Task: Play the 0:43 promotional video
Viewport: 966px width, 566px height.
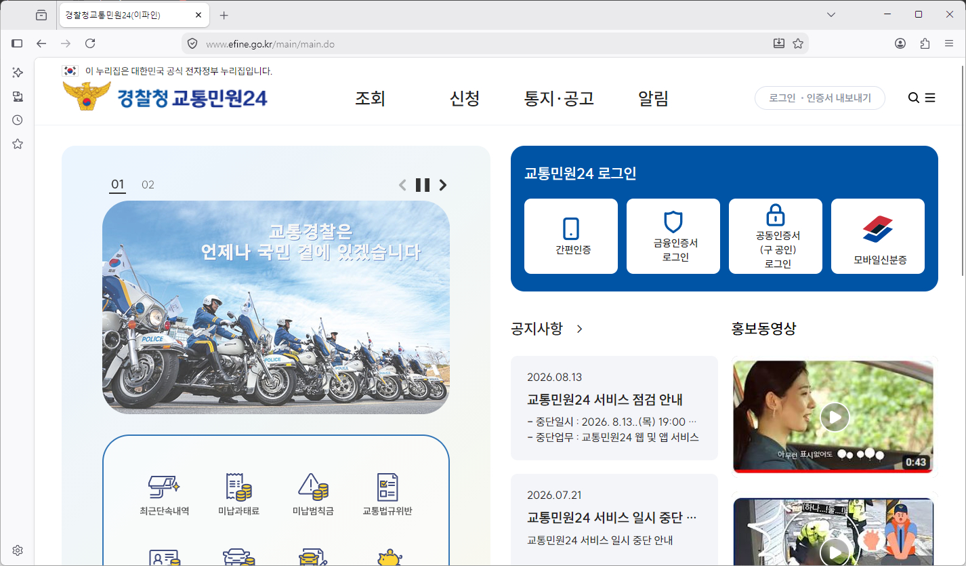Action: coord(835,417)
